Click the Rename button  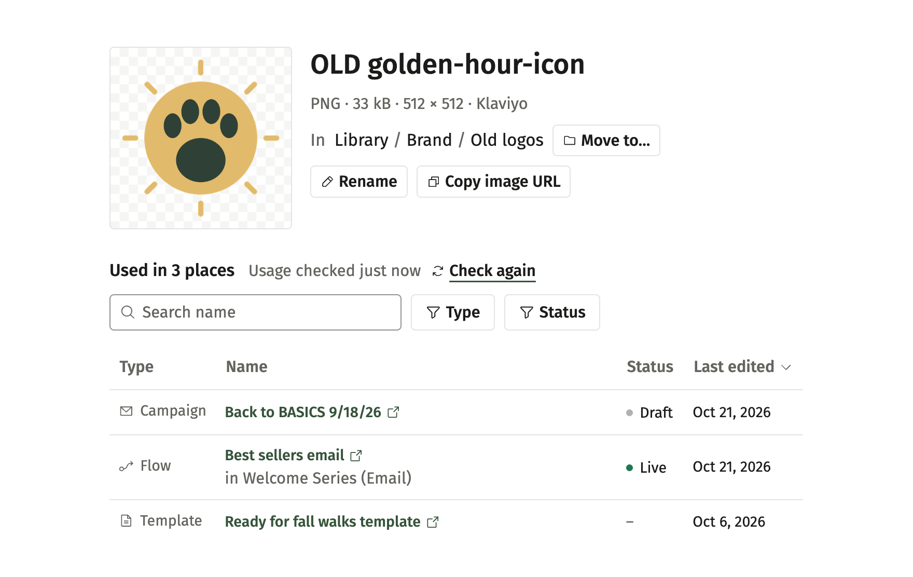359,182
